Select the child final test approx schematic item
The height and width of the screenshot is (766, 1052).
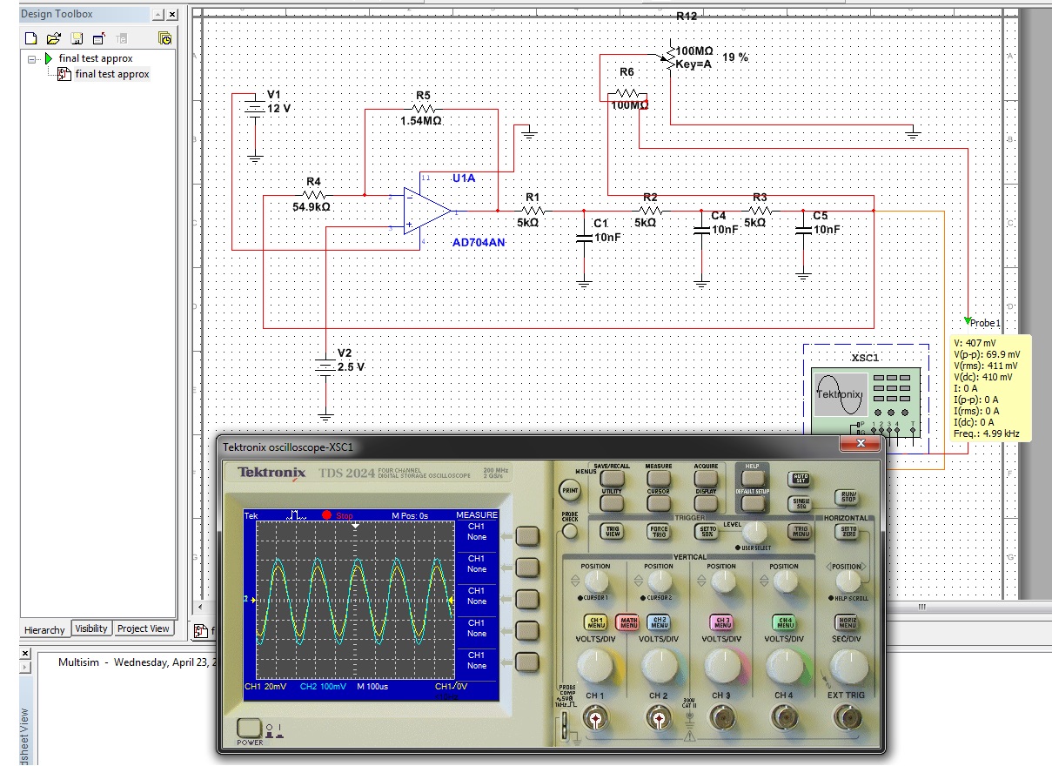click(111, 75)
